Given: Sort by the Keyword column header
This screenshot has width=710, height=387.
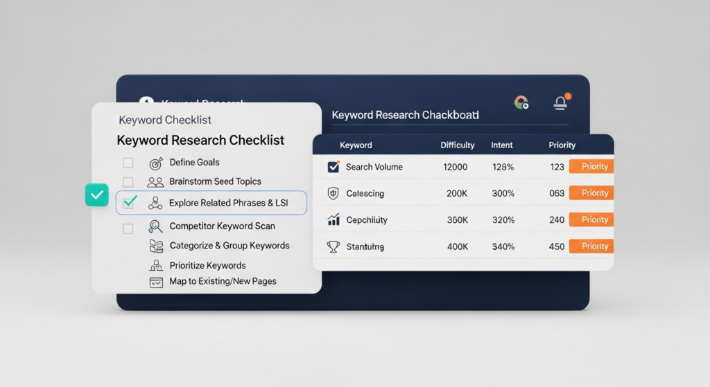Looking at the screenshot, I should click(x=356, y=145).
